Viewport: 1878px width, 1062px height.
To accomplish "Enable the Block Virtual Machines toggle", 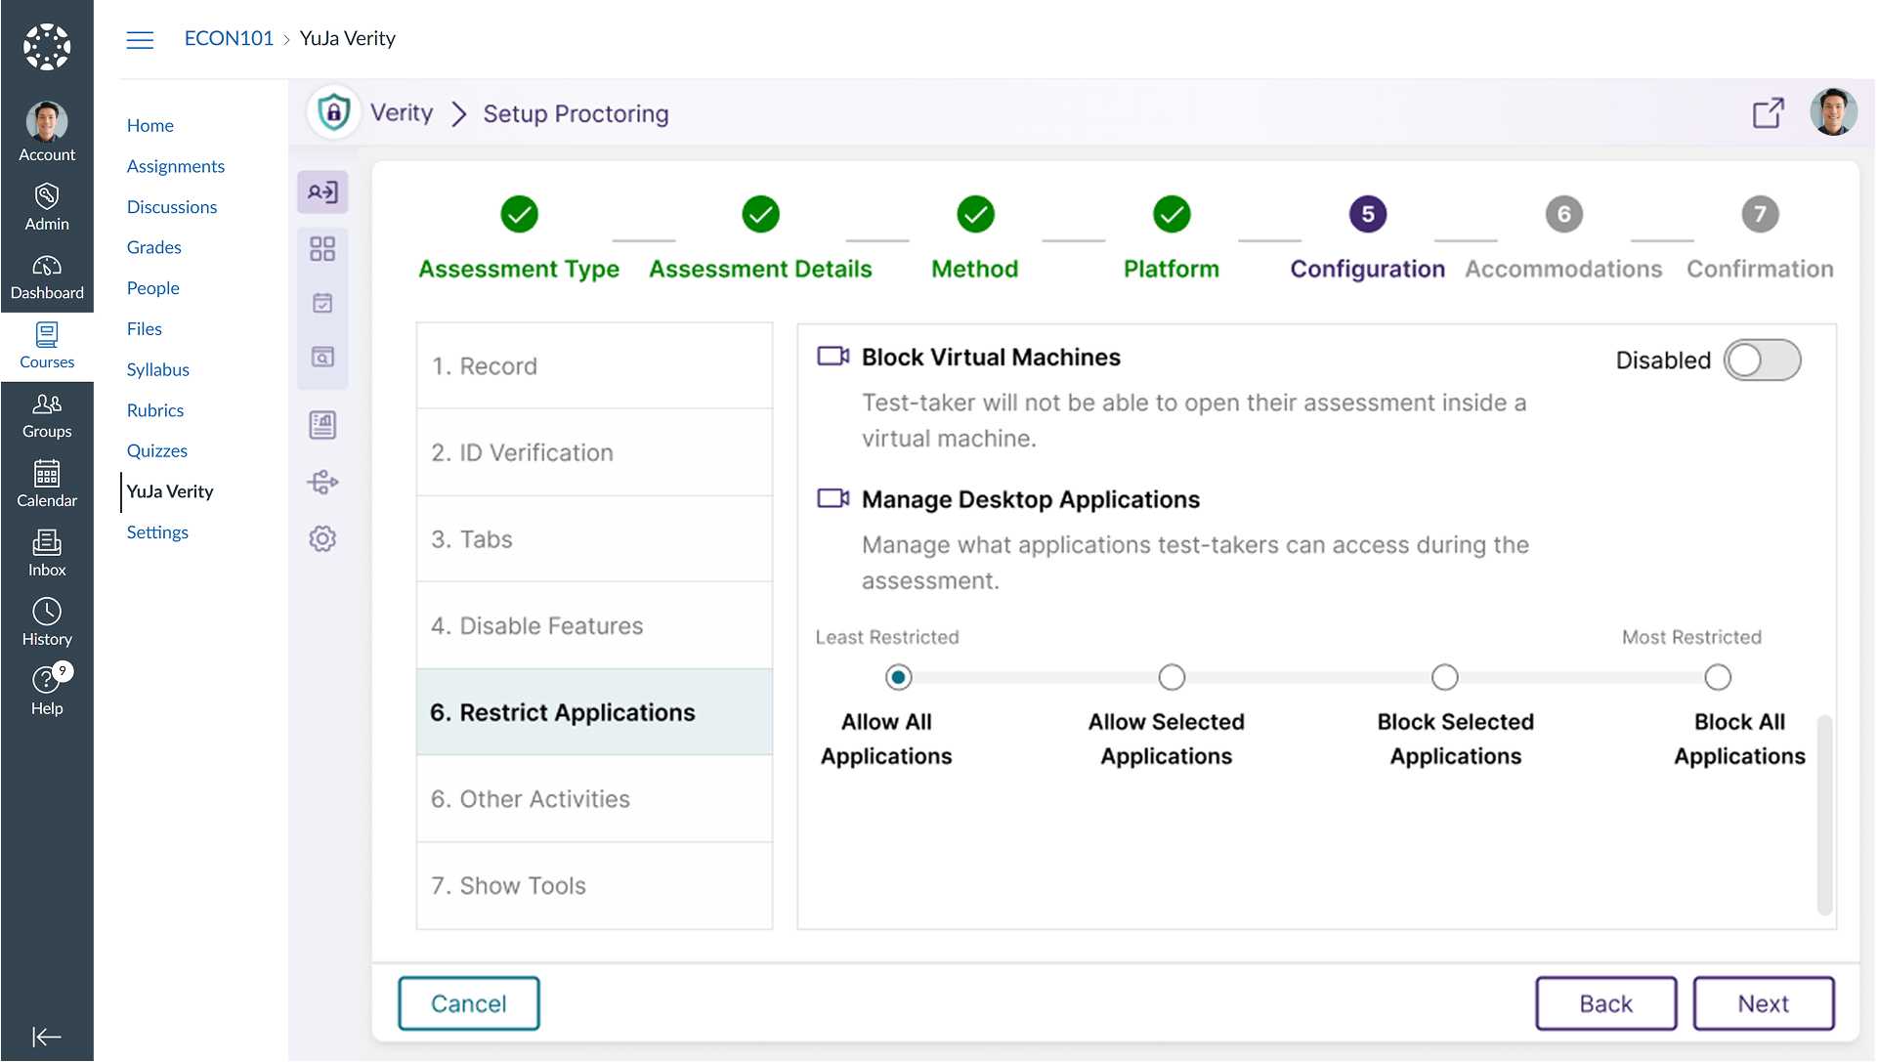I will 1761,361.
